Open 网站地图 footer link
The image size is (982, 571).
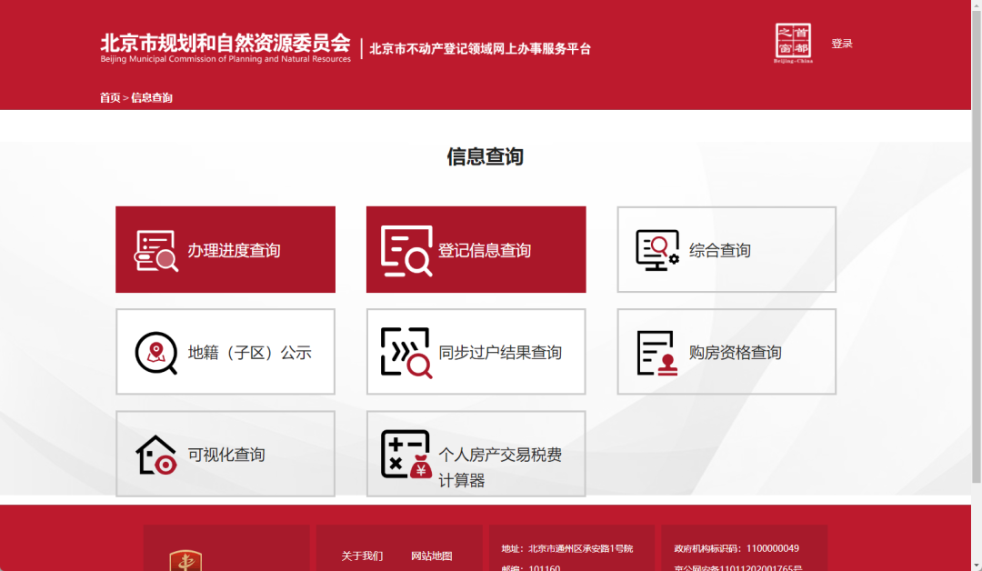(x=432, y=556)
